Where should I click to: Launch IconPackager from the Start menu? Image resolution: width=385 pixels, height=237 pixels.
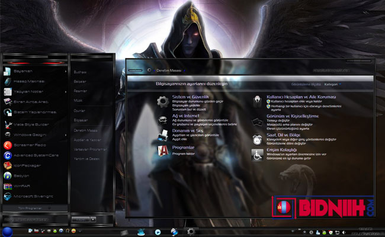pos(7,166)
